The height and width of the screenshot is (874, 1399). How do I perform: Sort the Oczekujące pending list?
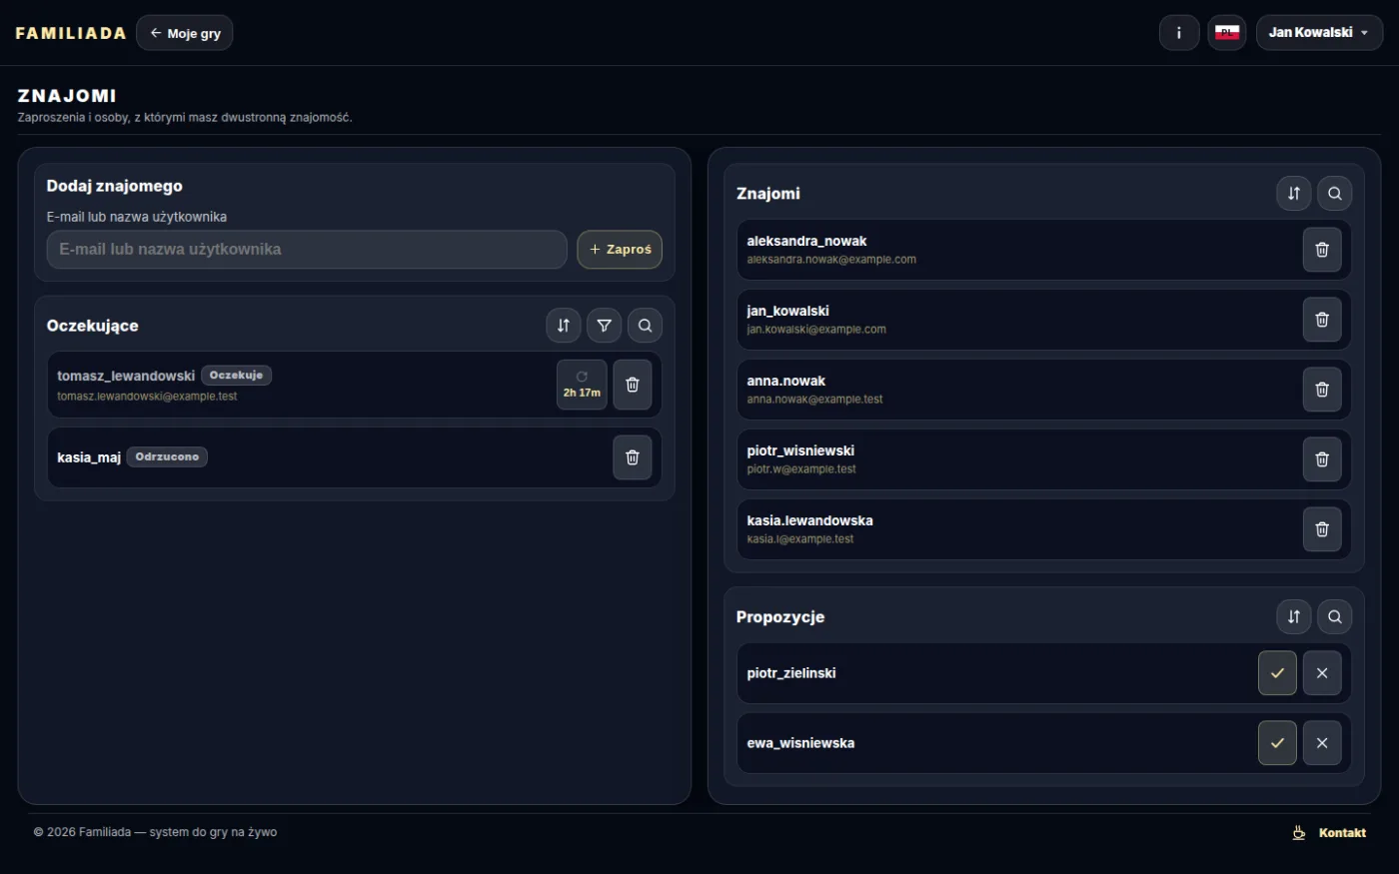(564, 326)
